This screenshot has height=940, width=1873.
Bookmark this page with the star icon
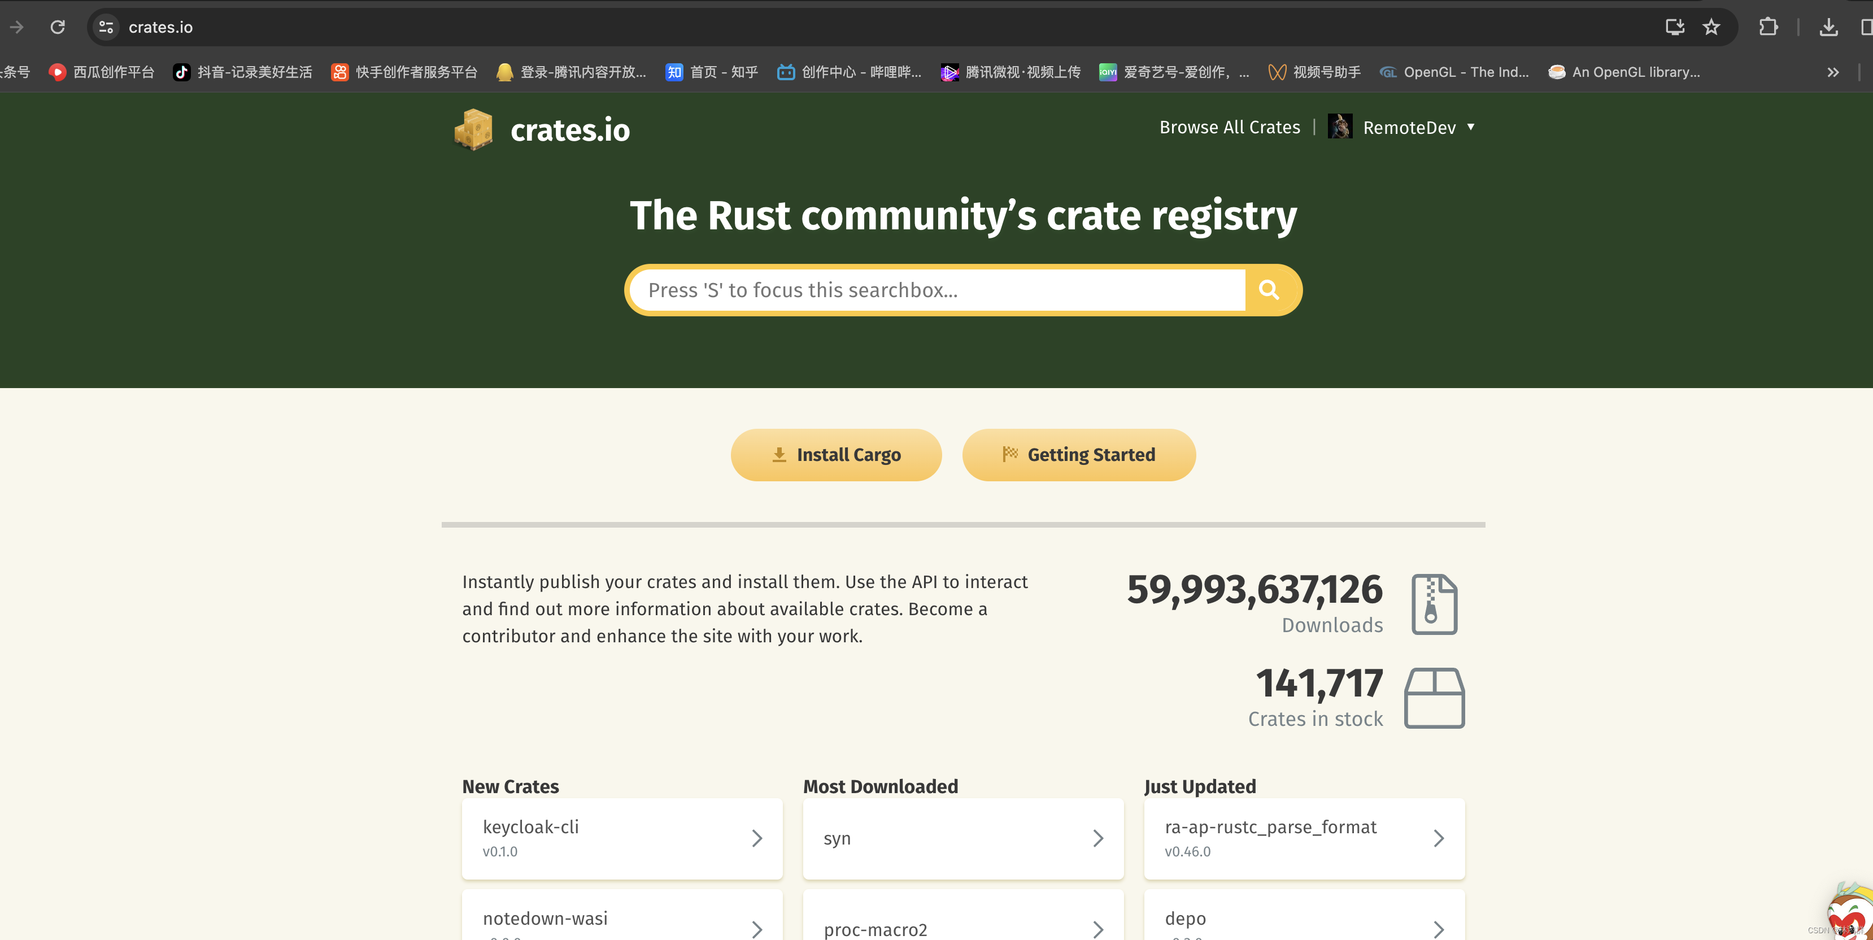(1711, 27)
